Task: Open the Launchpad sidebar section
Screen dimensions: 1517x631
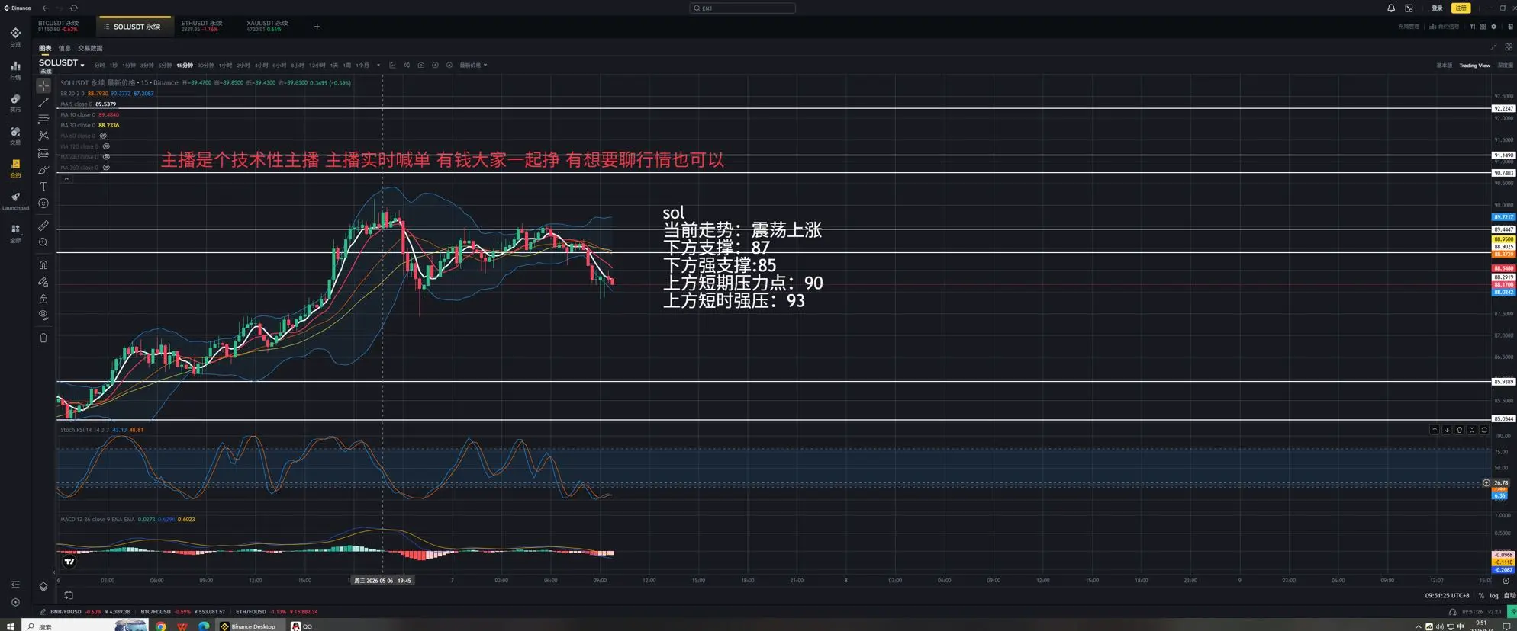Action: (15, 201)
